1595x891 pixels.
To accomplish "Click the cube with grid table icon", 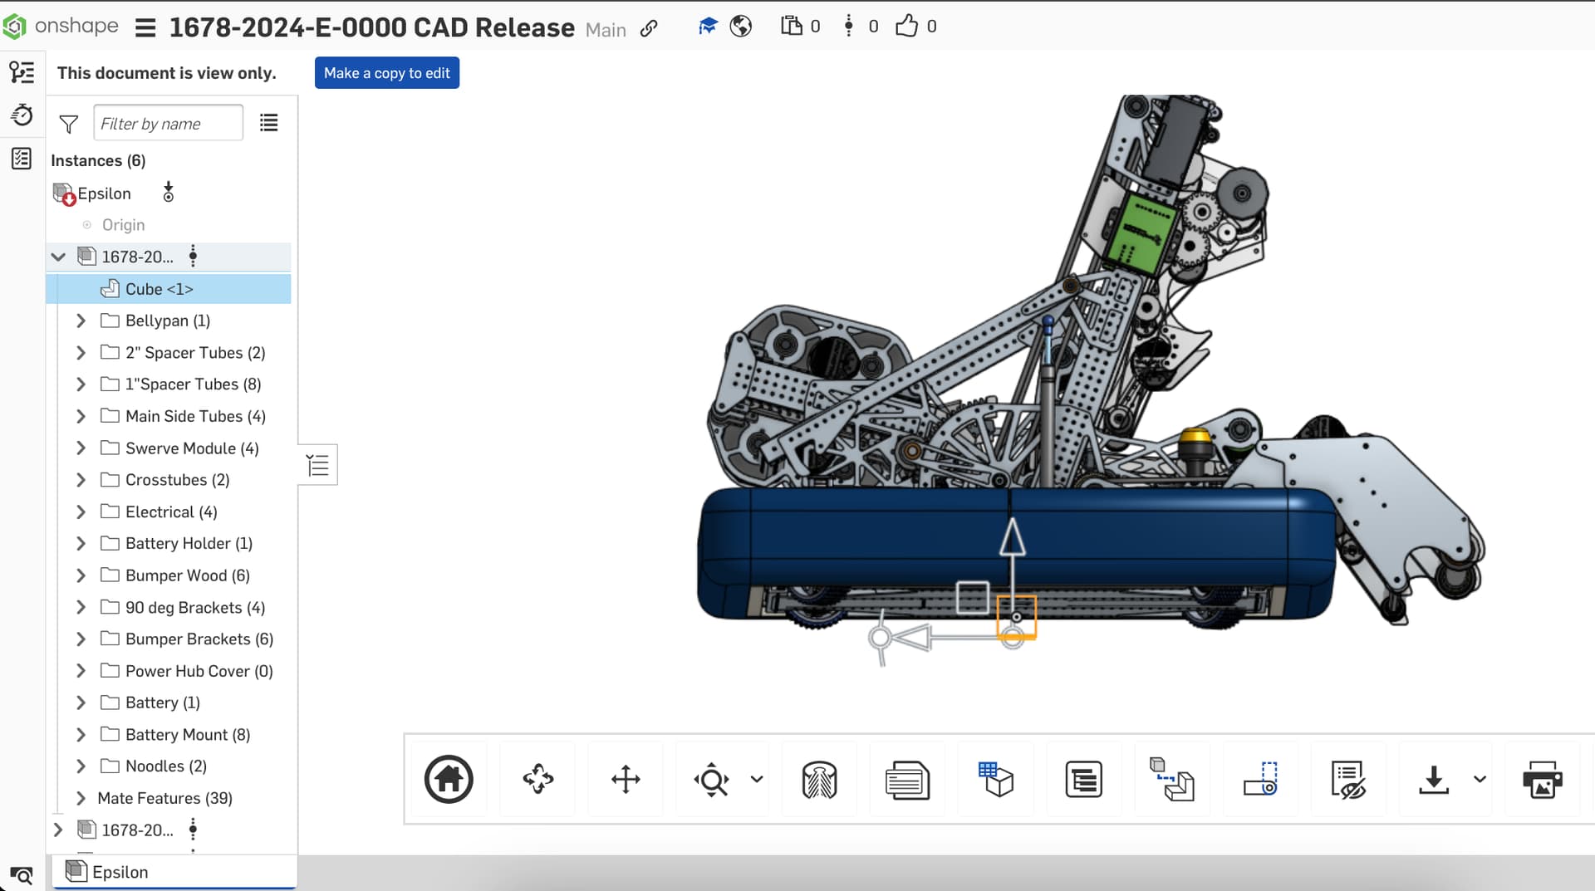I will tap(996, 779).
